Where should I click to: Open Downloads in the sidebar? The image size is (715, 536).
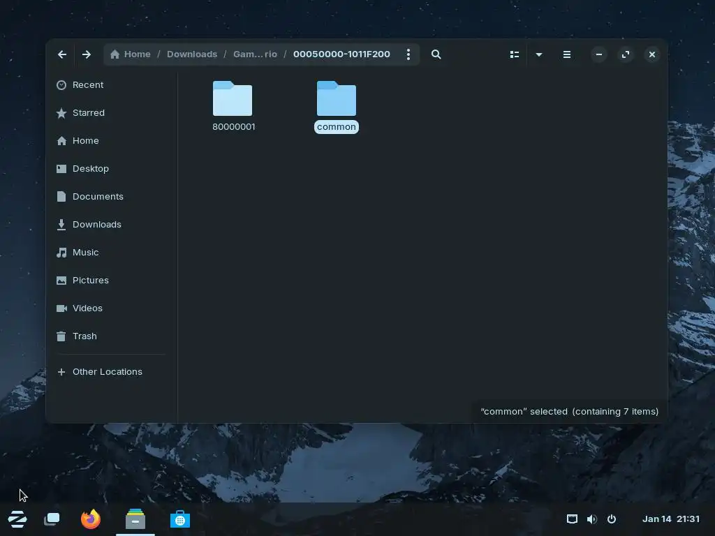(x=111, y=224)
